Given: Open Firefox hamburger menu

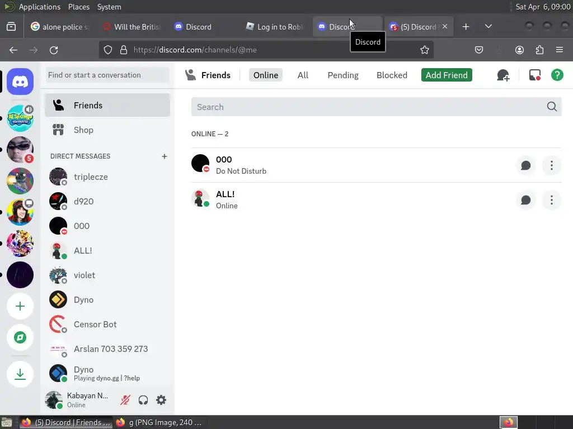Looking at the screenshot, I should (559, 50).
